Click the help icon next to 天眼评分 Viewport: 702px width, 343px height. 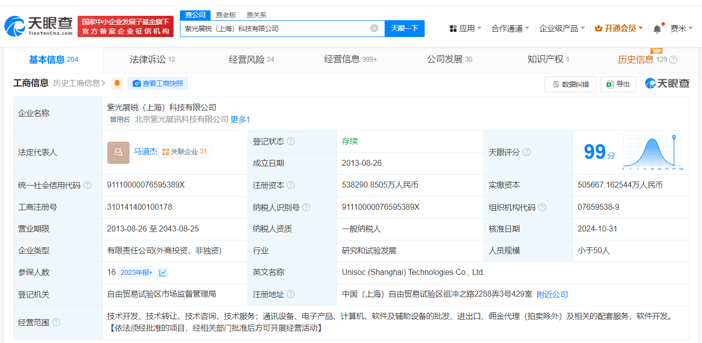click(526, 152)
